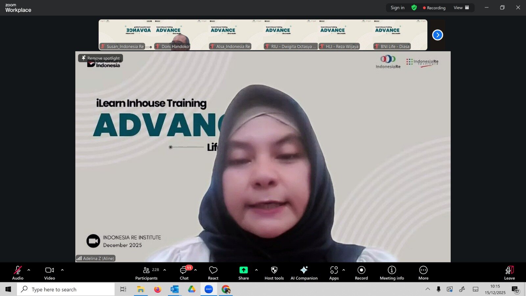Click the green Share screen icon
This screenshot has height=296, width=526.
(243, 270)
